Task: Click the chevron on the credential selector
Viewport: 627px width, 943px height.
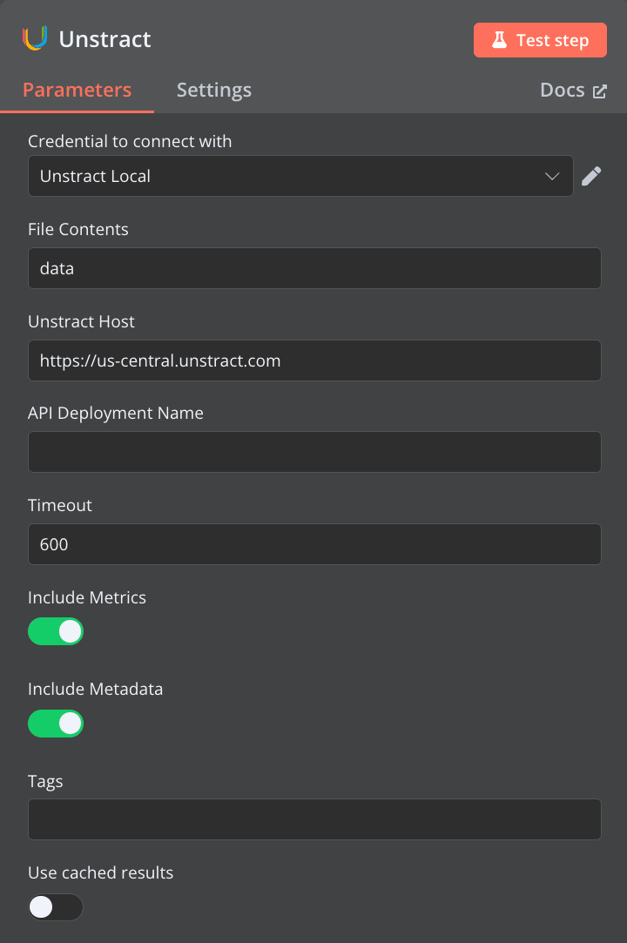Action: 552,176
